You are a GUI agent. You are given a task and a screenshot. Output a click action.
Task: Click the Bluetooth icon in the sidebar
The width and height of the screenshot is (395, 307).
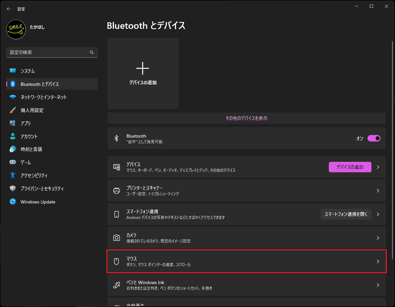13,84
